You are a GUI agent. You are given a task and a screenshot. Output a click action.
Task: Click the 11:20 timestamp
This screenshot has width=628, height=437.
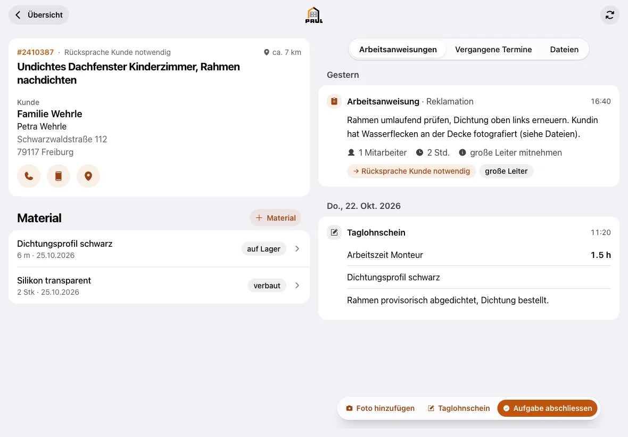pos(601,232)
